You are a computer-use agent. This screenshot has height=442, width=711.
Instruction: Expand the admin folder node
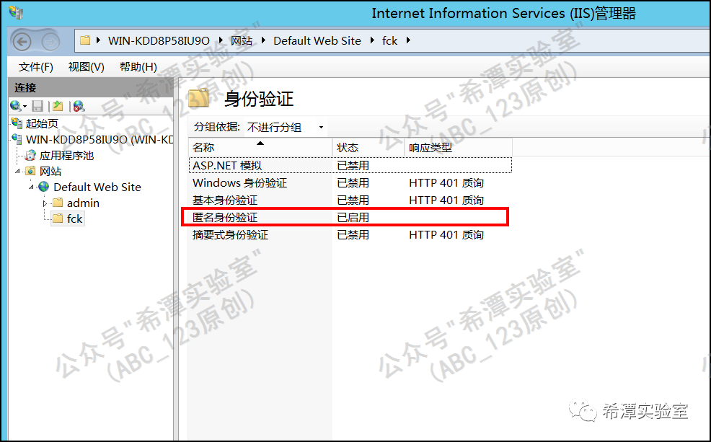(45, 203)
